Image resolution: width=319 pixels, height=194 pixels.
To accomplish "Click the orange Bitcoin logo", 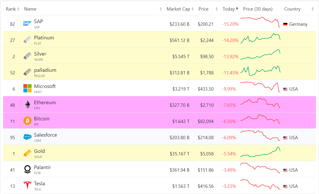I will tap(27, 121).
